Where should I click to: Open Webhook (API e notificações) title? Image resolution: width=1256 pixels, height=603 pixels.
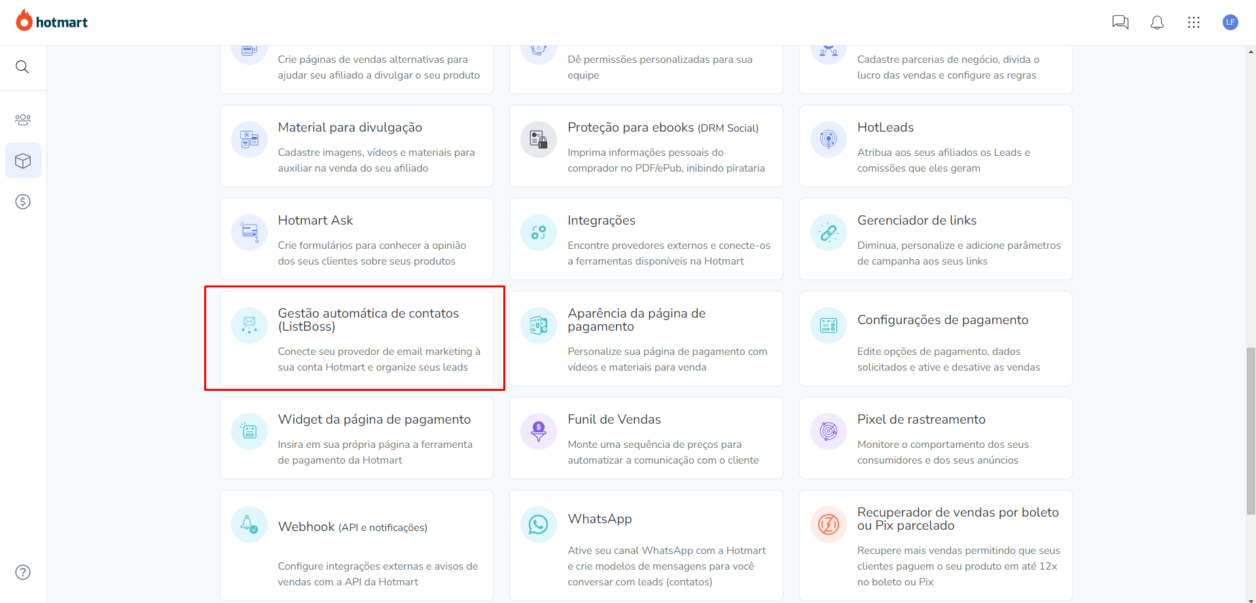353,527
